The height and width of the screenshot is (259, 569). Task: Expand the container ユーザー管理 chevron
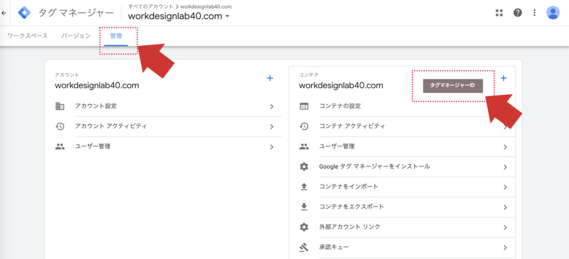(x=505, y=147)
